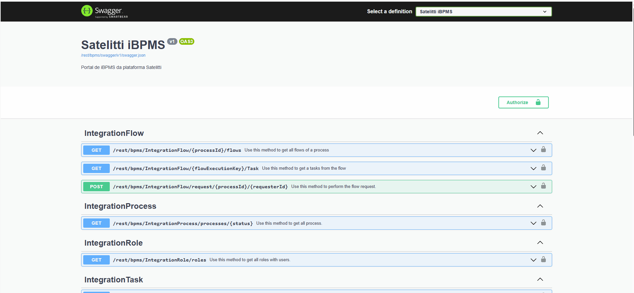This screenshot has height=293, width=634.
Task: Click the Satelitti iBPMS page title
Action: [123, 45]
